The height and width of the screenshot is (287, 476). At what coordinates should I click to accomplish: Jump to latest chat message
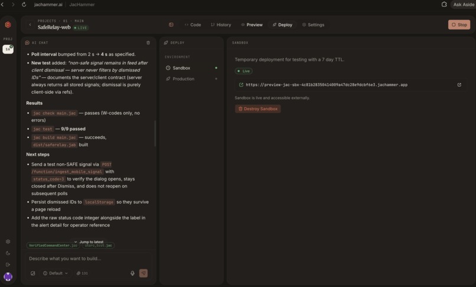point(89,242)
